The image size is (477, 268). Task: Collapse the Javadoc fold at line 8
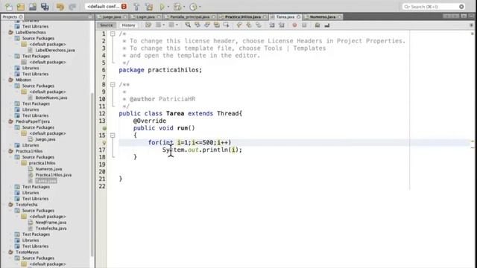tap(113, 84)
